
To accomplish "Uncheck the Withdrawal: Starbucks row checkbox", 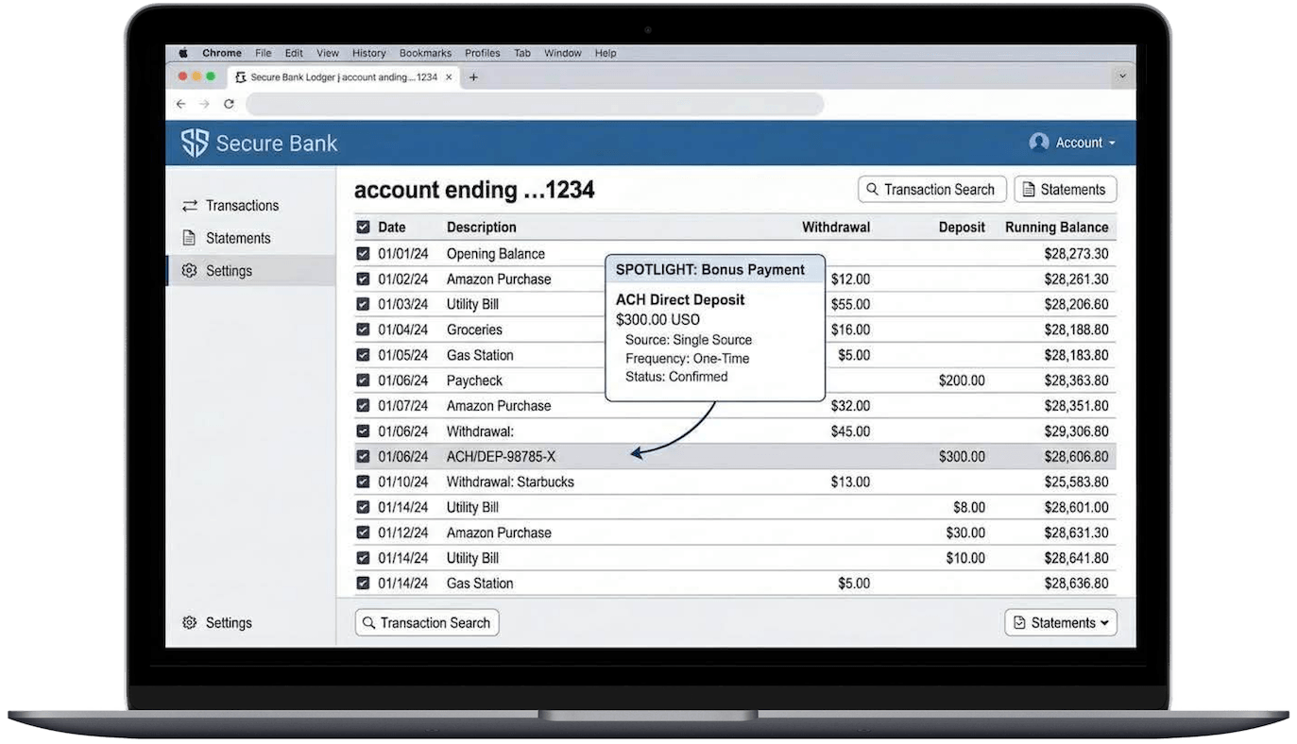I will click(363, 482).
